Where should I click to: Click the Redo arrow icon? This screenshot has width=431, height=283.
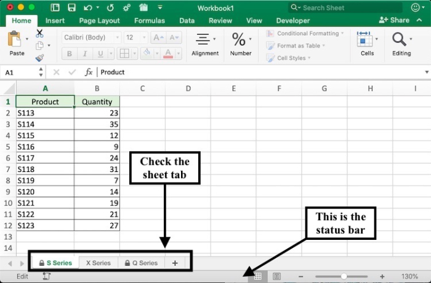(110, 8)
